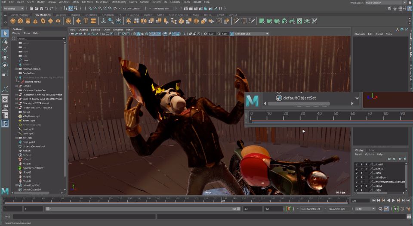Open the Modeling menu set dropdown

13,8
